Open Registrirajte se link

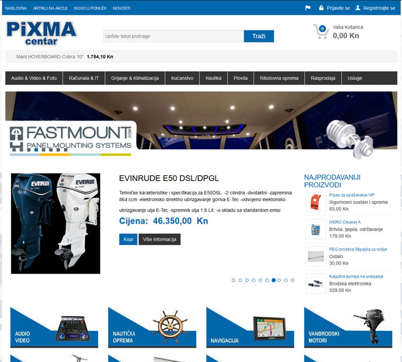point(379,8)
